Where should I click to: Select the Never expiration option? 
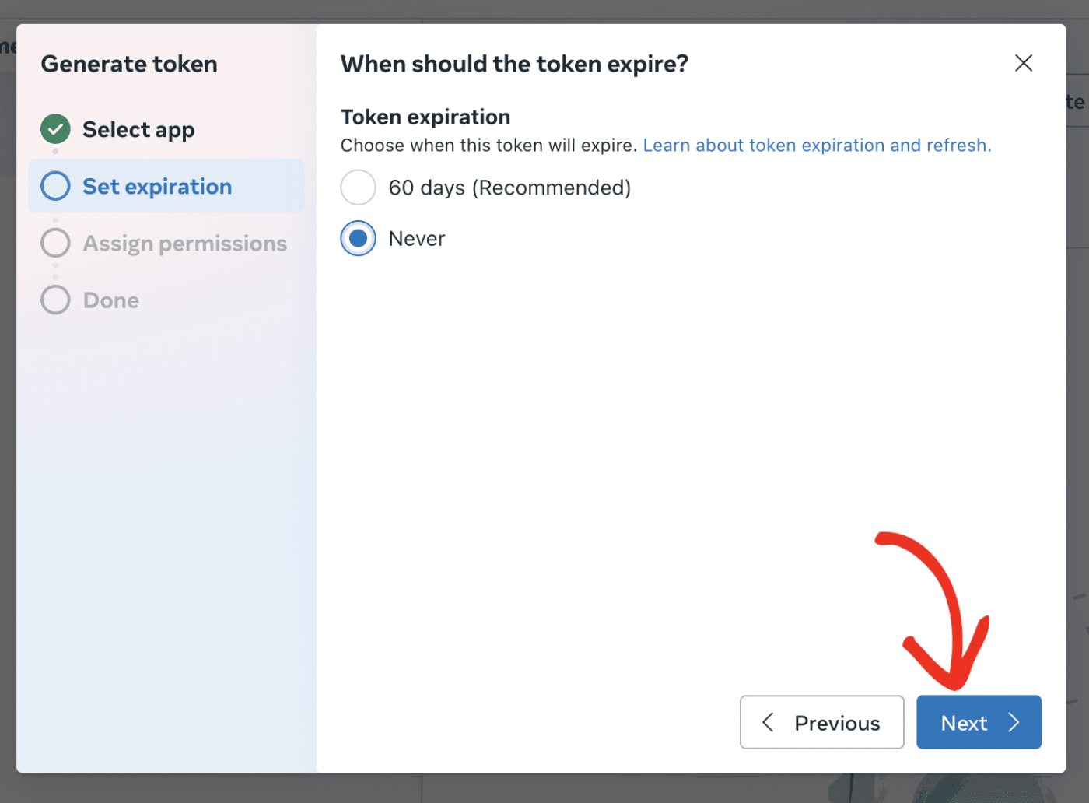[358, 238]
